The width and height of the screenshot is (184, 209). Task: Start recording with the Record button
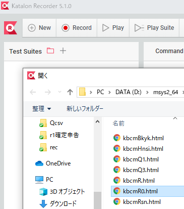(x=77, y=28)
